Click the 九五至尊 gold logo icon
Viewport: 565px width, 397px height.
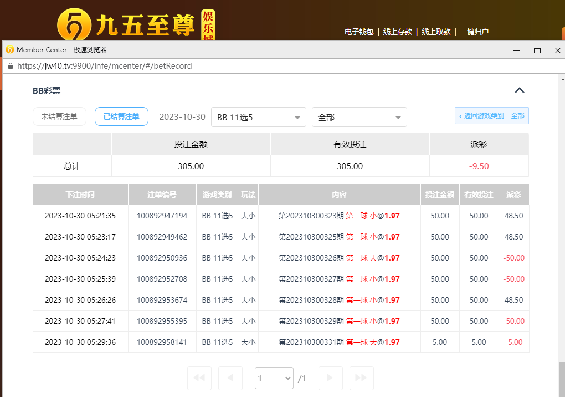74,24
